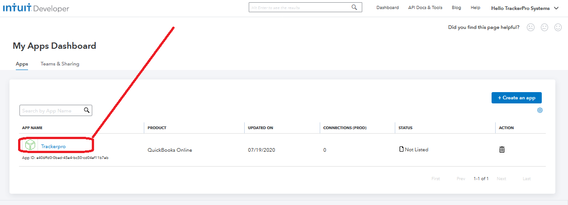
Task: Click the 1-1 of 1 pagination text
Action: 481,179
